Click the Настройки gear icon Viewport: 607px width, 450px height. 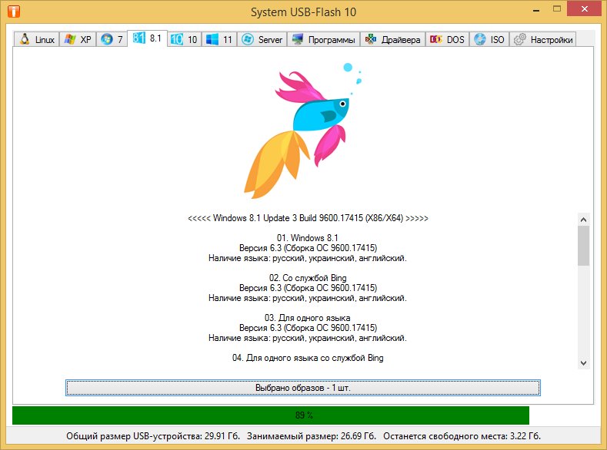click(520, 39)
